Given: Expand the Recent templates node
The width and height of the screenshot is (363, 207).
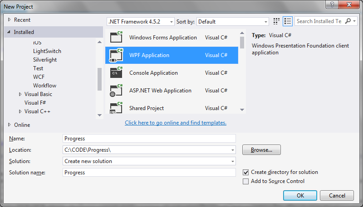Looking at the screenshot, I should pyautogui.click(x=9, y=20).
